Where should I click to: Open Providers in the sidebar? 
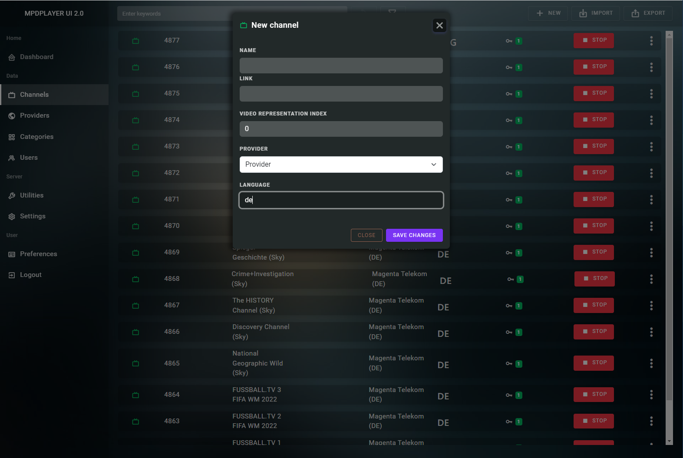(34, 115)
